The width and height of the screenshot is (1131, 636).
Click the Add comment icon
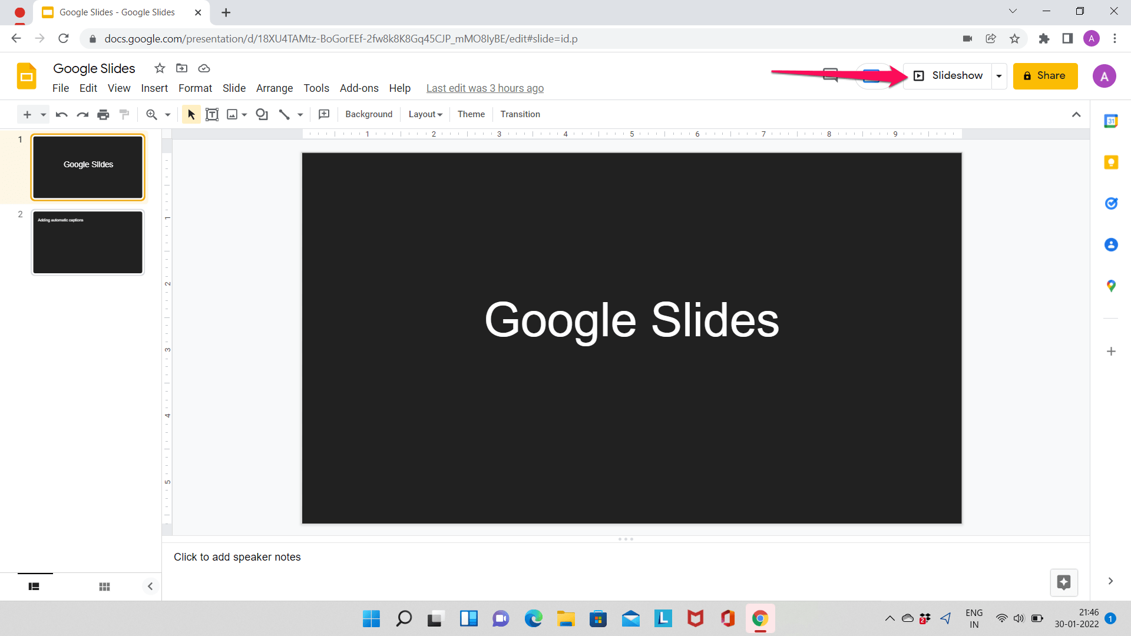coord(324,114)
